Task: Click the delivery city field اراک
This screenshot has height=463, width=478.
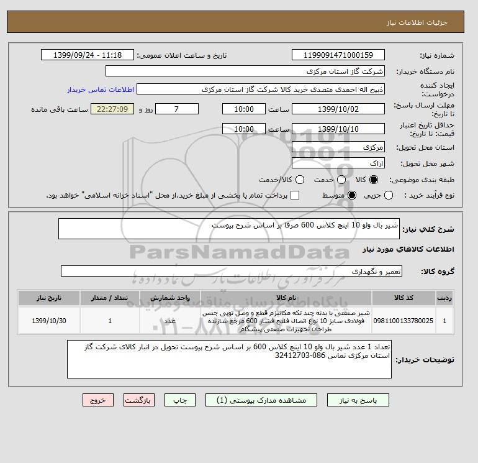Action: pyautogui.click(x=338, y=163)
